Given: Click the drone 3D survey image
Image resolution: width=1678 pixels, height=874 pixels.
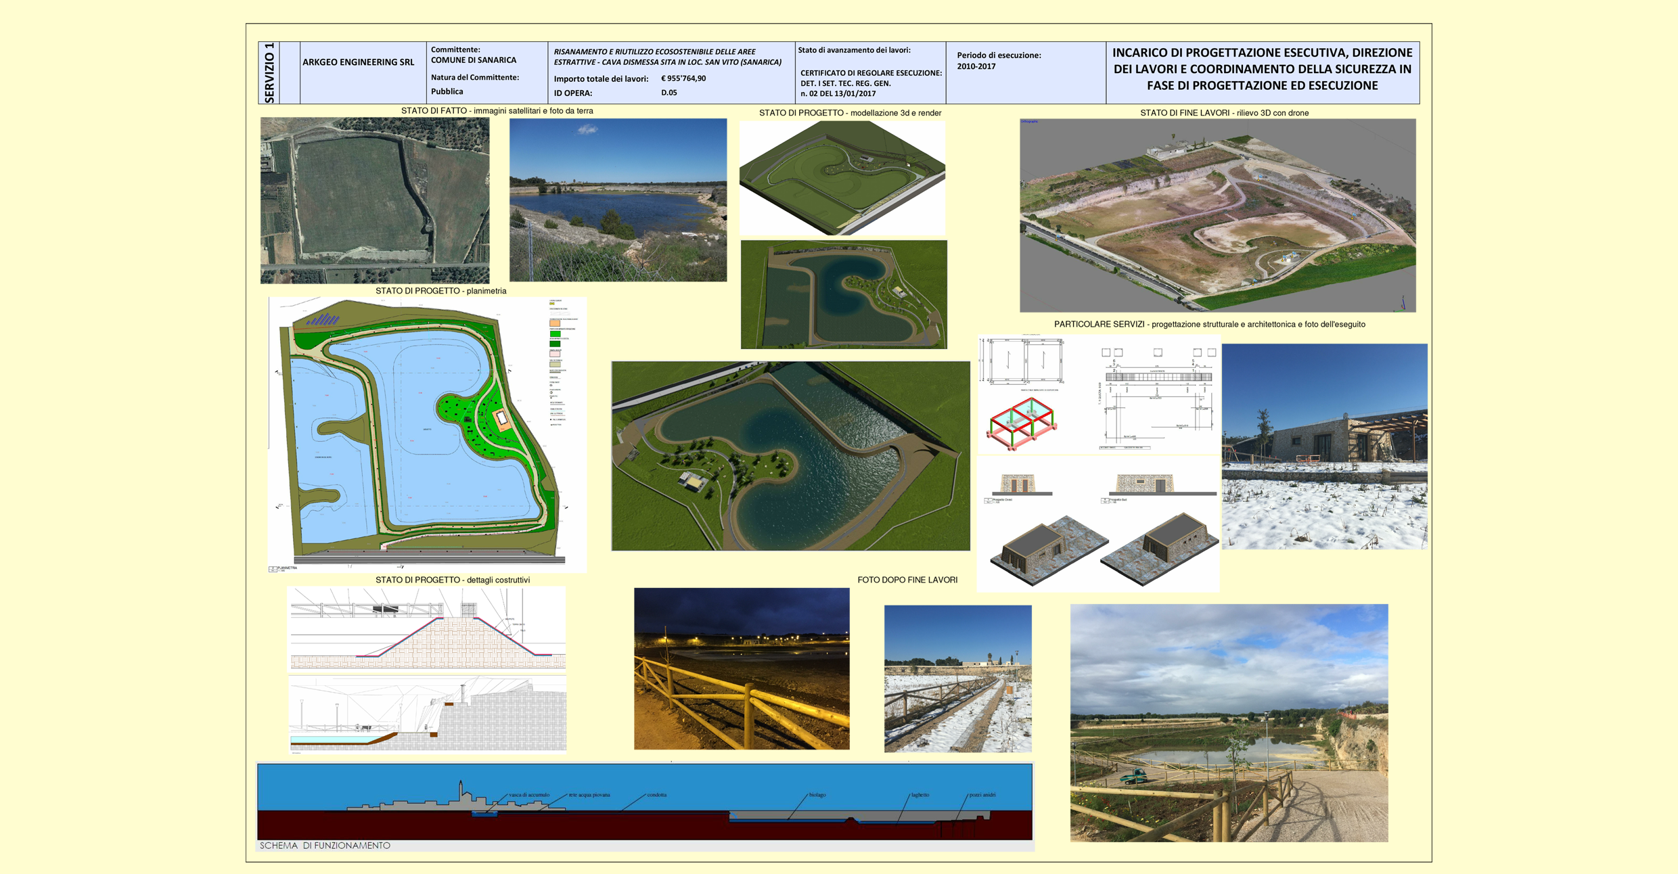Looking at the screenshot, I should 1217,215.
